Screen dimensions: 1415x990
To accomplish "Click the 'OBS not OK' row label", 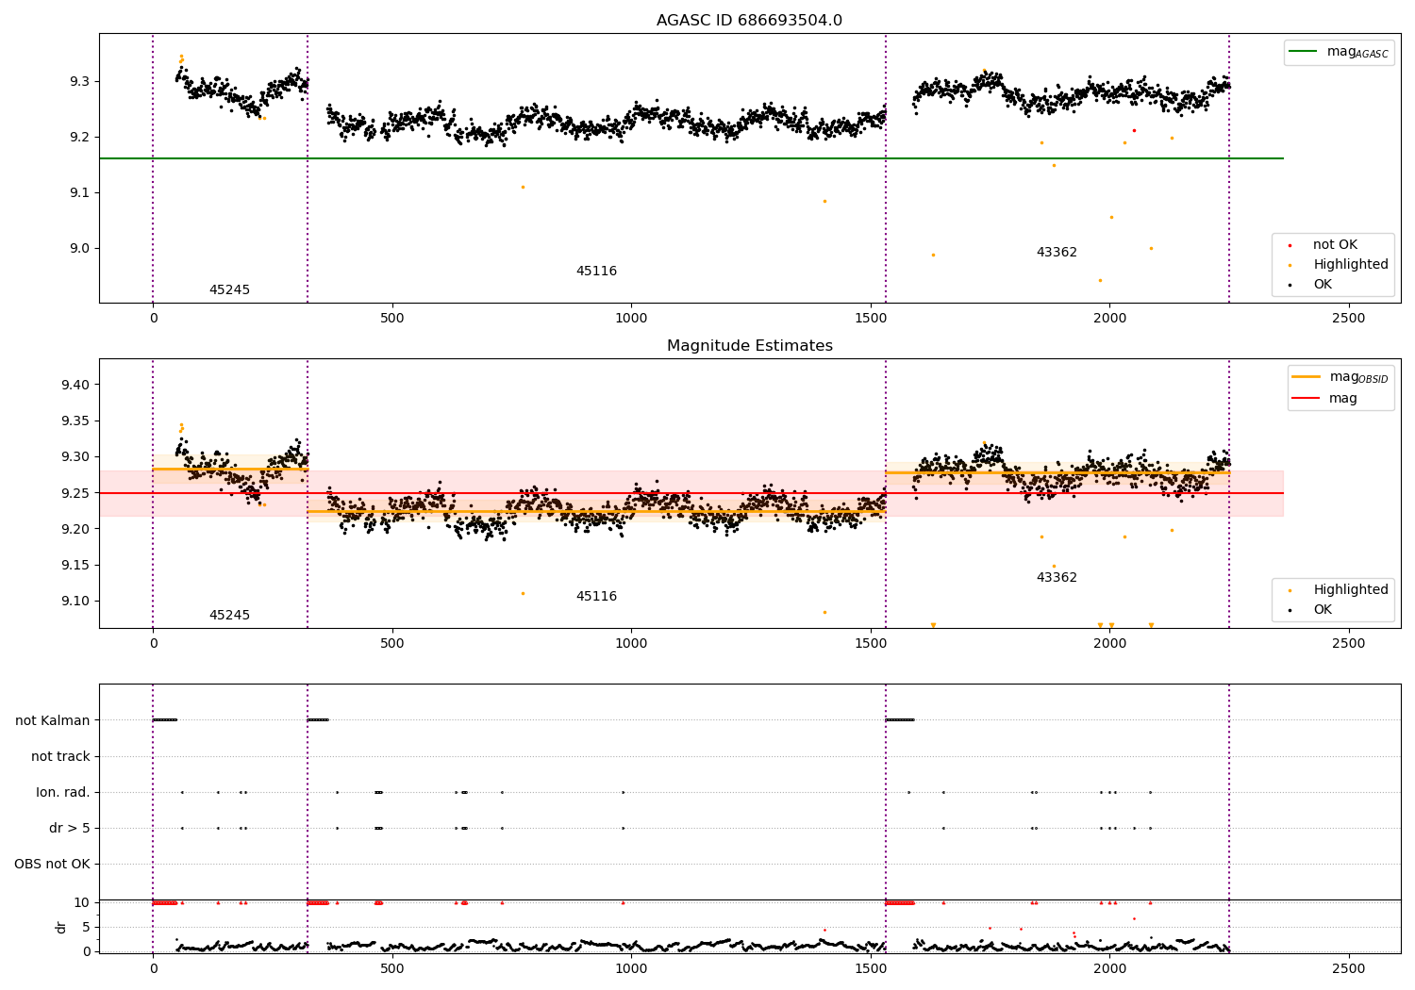I will (52, 864).
